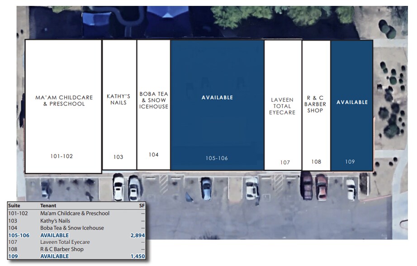Select R & C Barber Shop unit on the plan
Viewport: 417px width, 266px height.
[315, 104]
